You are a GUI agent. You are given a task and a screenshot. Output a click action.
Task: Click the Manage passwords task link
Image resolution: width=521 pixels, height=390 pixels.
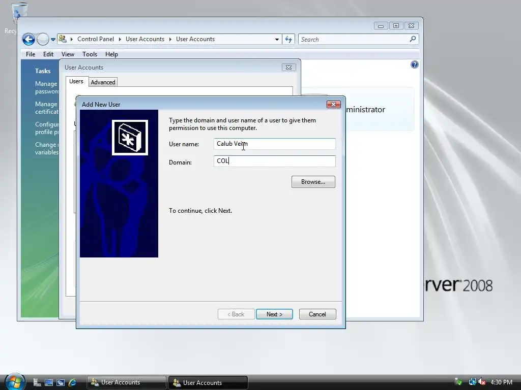point(47,87)
